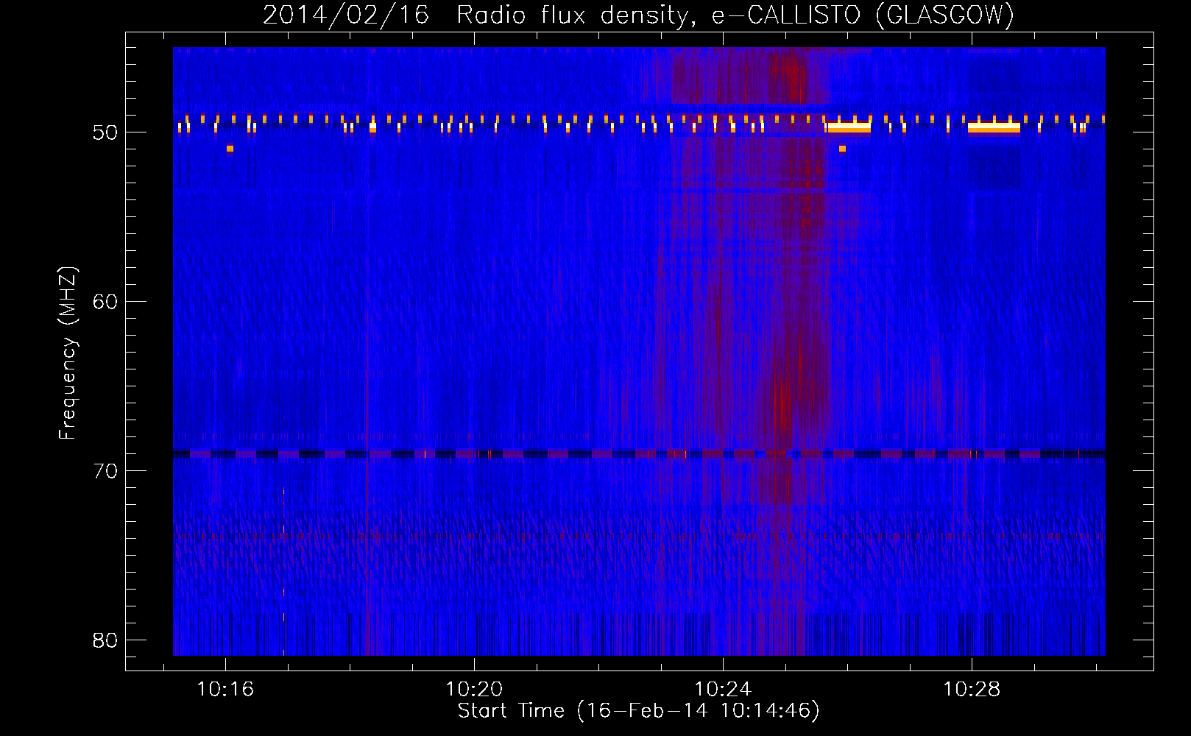Image resolution: width=1191 pixels, height=736 pixels.
Task: Click the 60 frequency tick label
Action: click(105, 301)
